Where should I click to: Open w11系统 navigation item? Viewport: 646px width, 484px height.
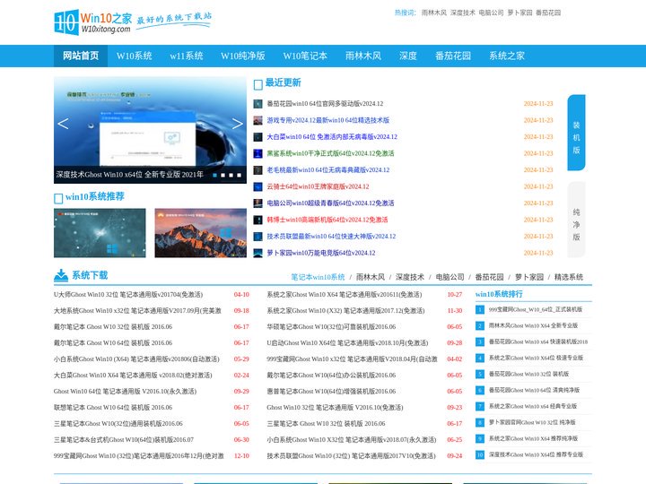tap(187, 56)
